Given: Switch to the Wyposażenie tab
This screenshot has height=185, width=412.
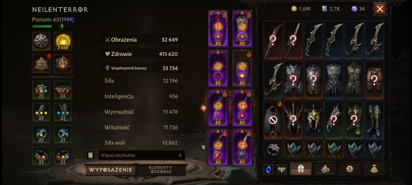Looking at the screenshot, I should (x=110, y=170).
